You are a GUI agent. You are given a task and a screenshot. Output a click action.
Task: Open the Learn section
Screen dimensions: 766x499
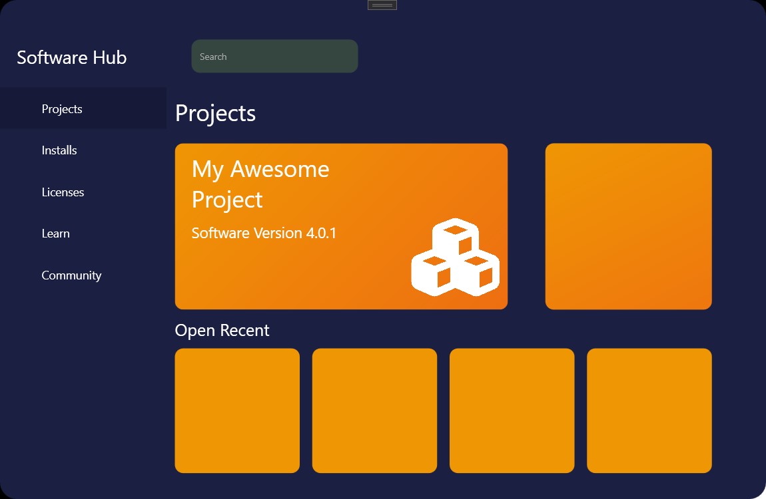[55, 233]
